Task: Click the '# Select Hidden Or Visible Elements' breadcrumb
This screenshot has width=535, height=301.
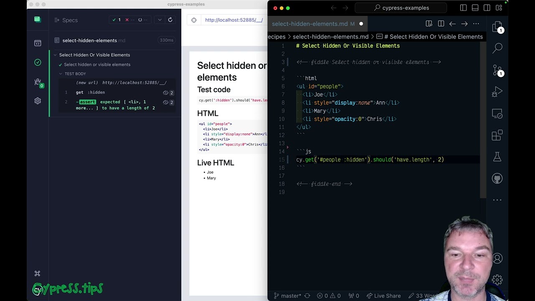Action: click(x=430, y=37)
